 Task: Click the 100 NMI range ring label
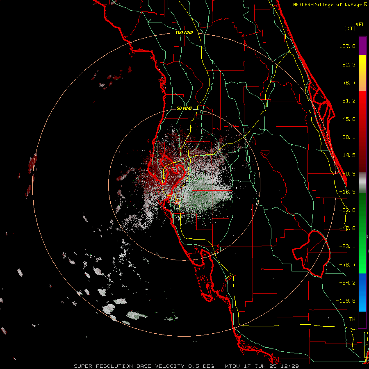(184, 32)
